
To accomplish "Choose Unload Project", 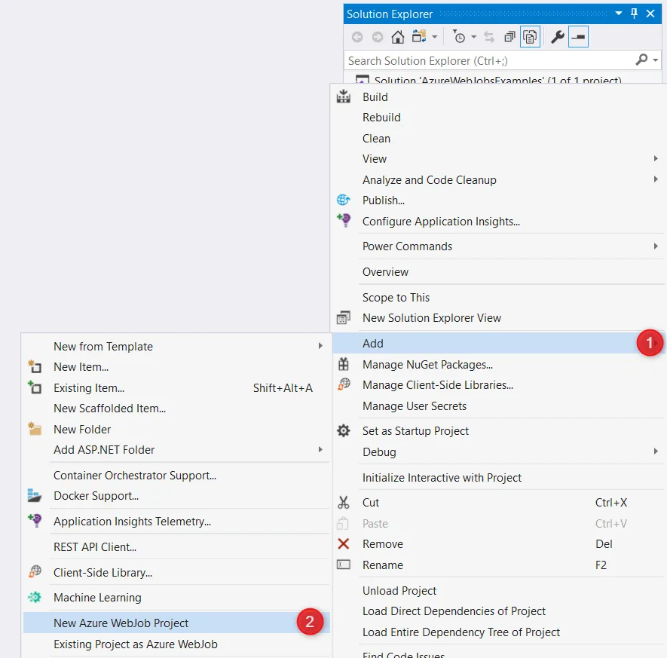I will 498,591.
